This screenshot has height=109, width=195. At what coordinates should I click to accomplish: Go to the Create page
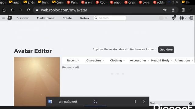click(67, 18)
